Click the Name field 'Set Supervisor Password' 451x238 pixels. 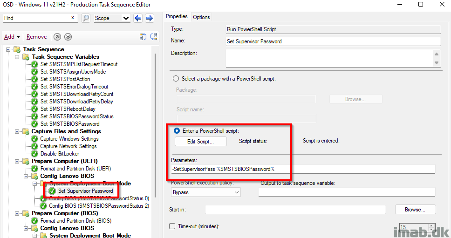[334, 41]
